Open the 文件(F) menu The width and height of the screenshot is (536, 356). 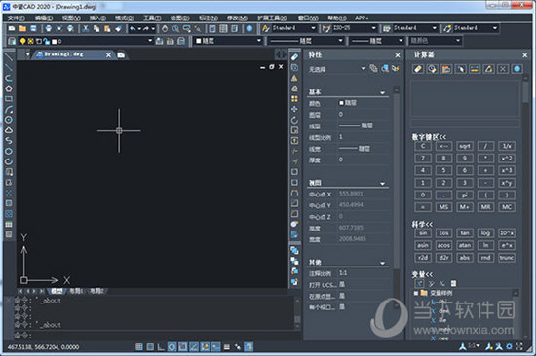(x=17, y=18)
